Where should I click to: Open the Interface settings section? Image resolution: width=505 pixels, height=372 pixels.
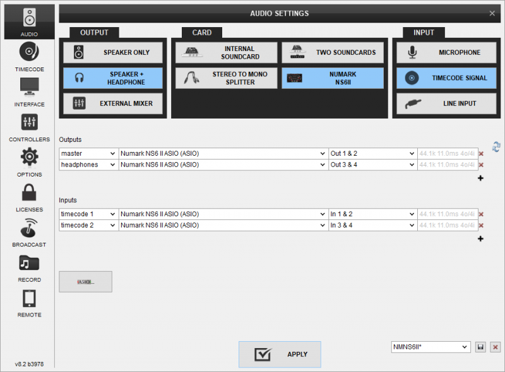(29, 92)
